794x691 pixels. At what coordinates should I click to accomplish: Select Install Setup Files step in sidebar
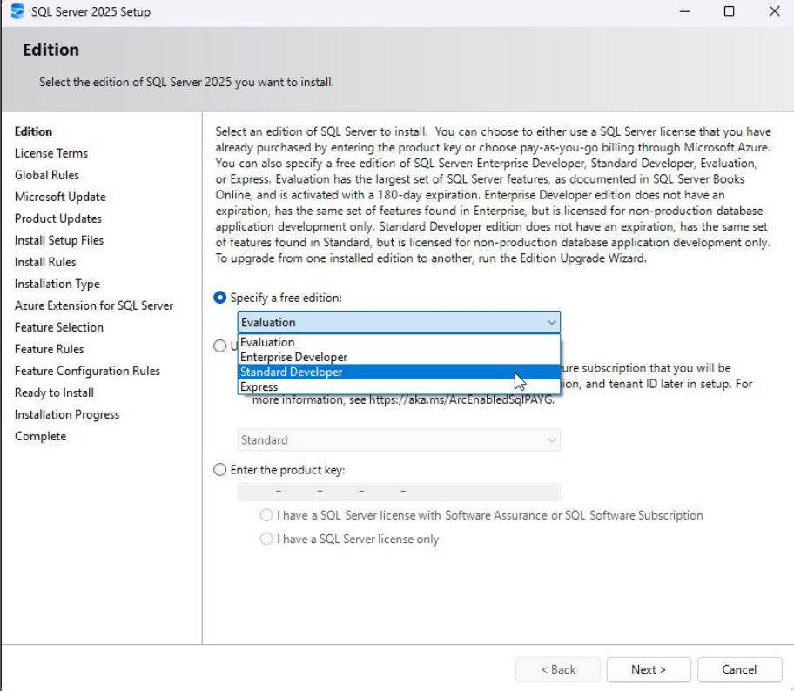click(x=59, y=240)
